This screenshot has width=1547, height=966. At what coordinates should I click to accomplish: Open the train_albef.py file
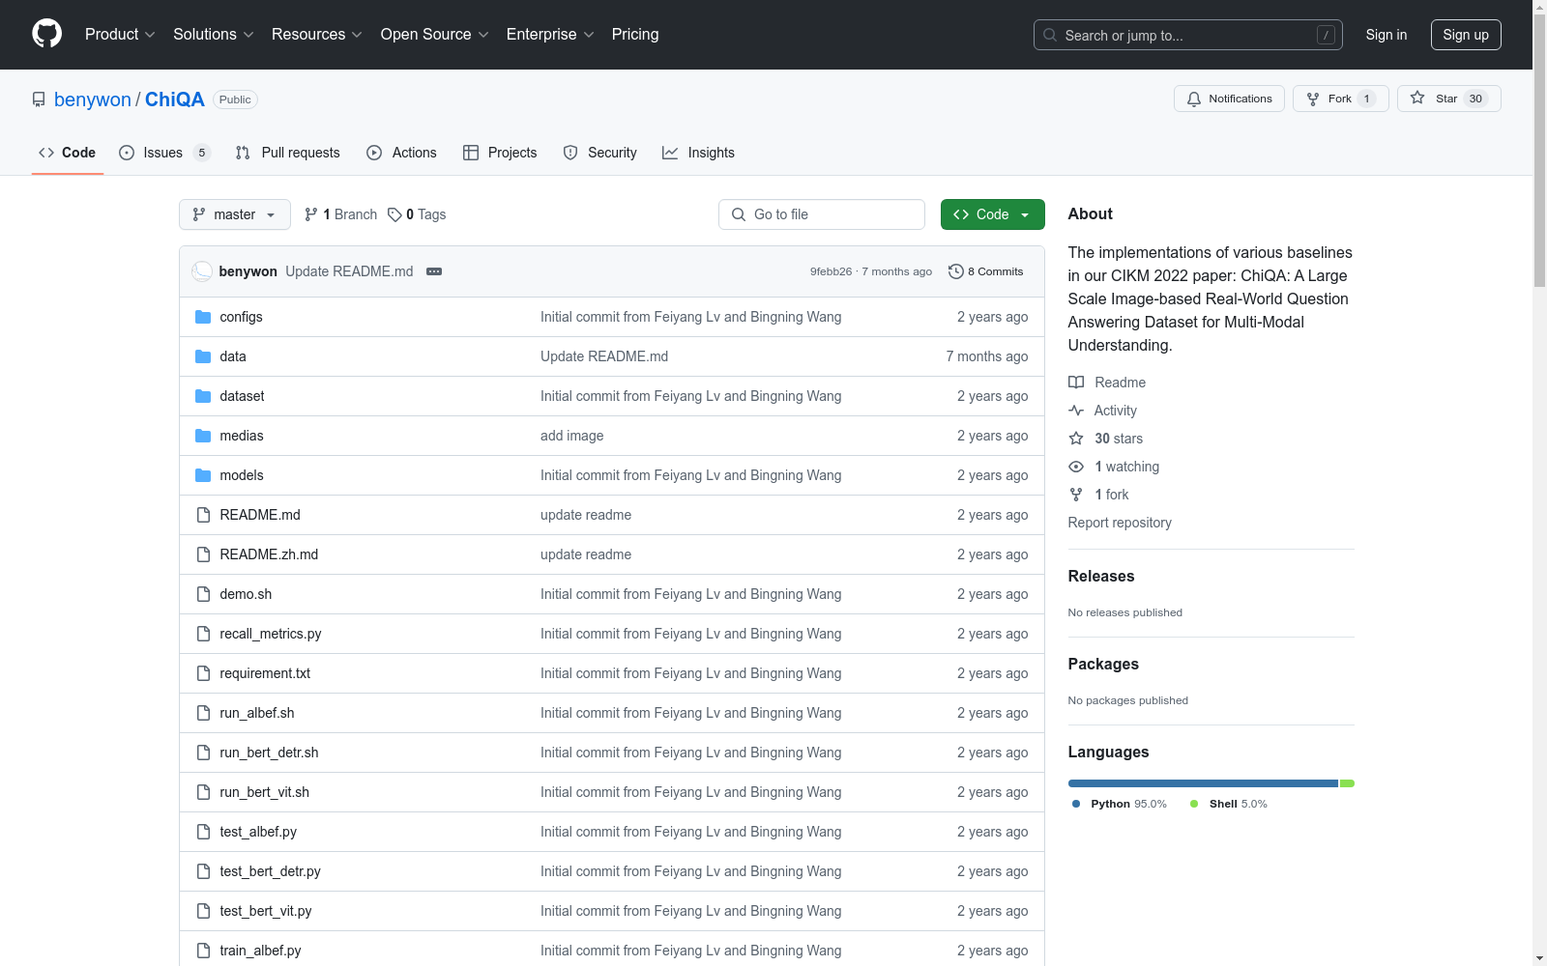pos(260,951)
